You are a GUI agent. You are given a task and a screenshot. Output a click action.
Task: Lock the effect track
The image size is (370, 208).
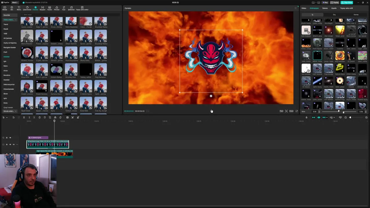[x=7, y=138]
